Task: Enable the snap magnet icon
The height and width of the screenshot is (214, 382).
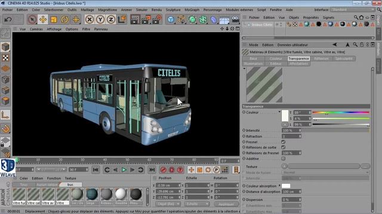Action: 5,128
